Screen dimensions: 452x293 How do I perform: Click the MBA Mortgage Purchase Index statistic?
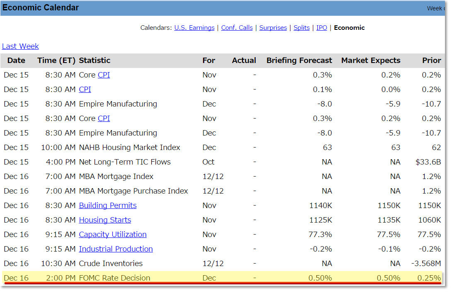click(133, 191)
